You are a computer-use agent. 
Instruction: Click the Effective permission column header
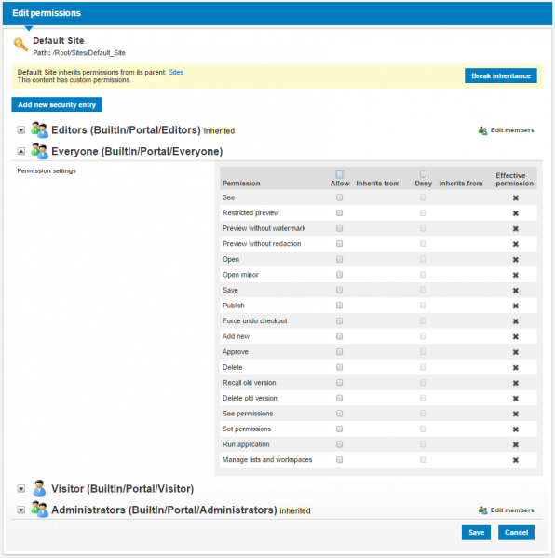(x=514, y=180)
